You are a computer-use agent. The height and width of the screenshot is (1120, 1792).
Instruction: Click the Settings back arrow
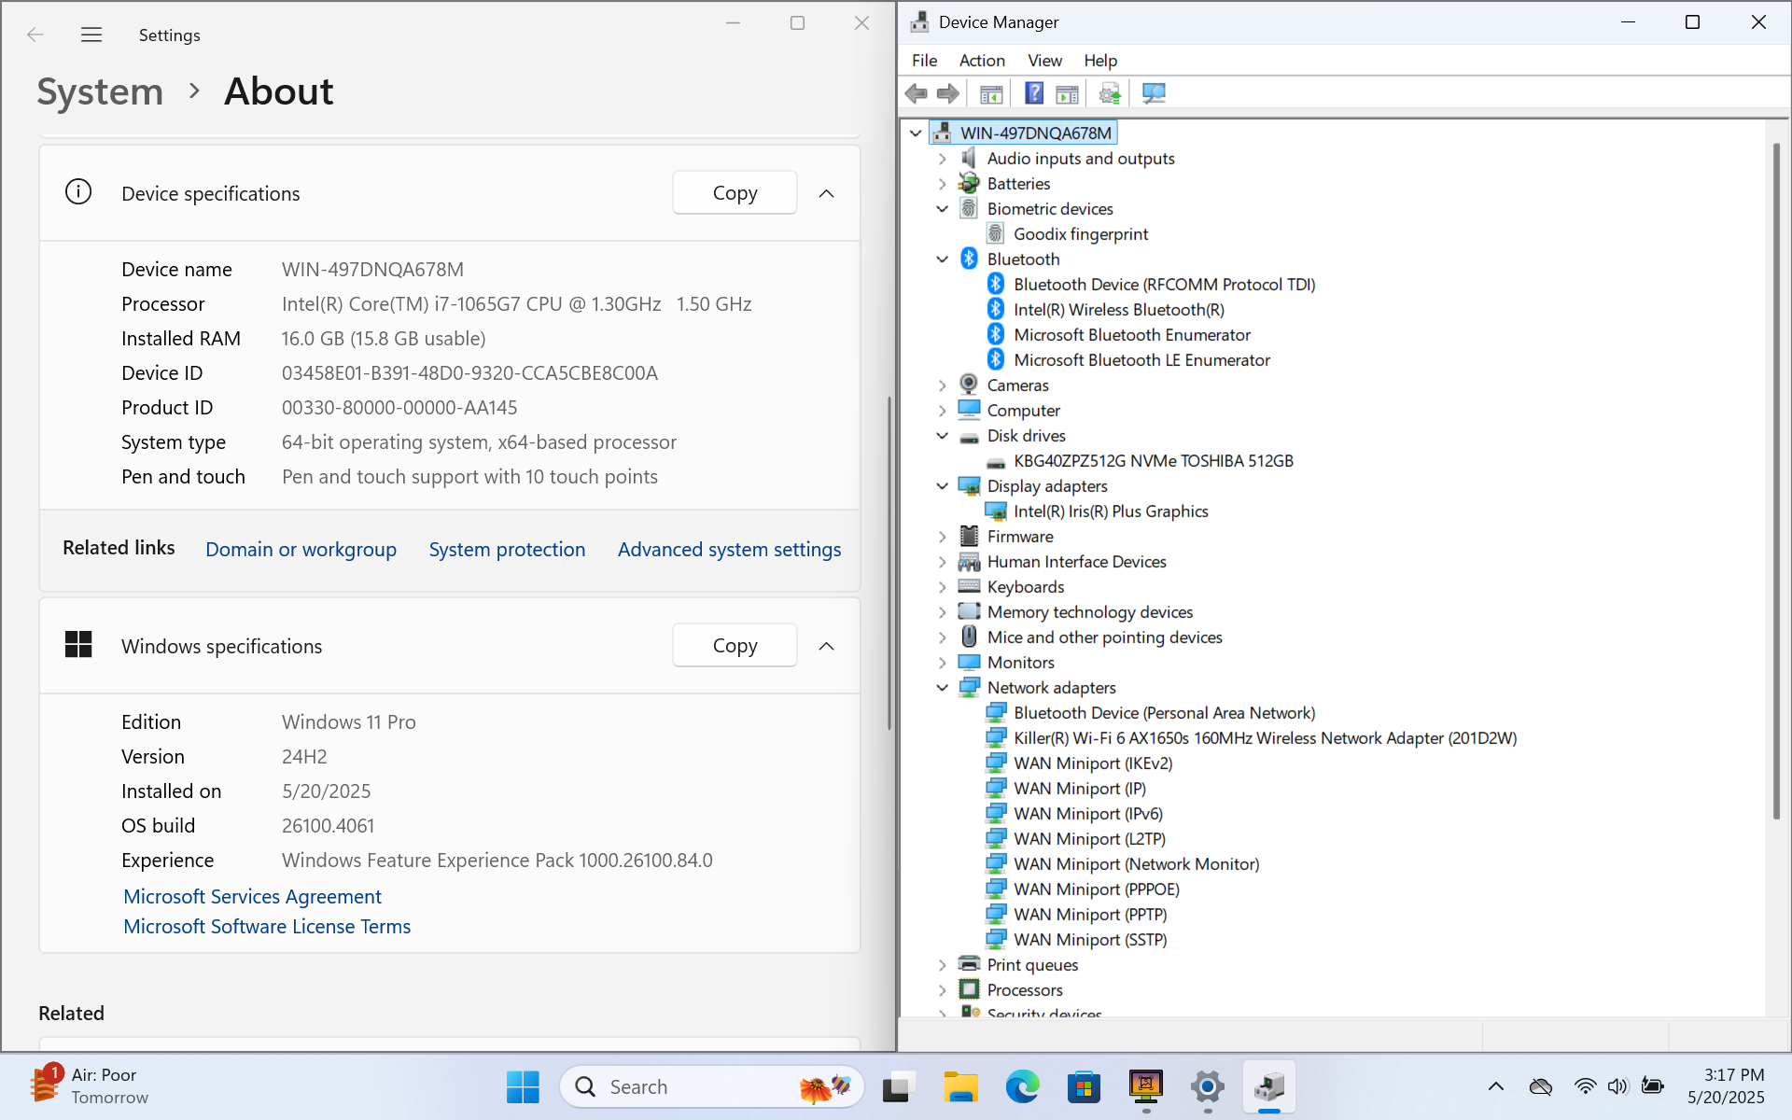point(35,35)
